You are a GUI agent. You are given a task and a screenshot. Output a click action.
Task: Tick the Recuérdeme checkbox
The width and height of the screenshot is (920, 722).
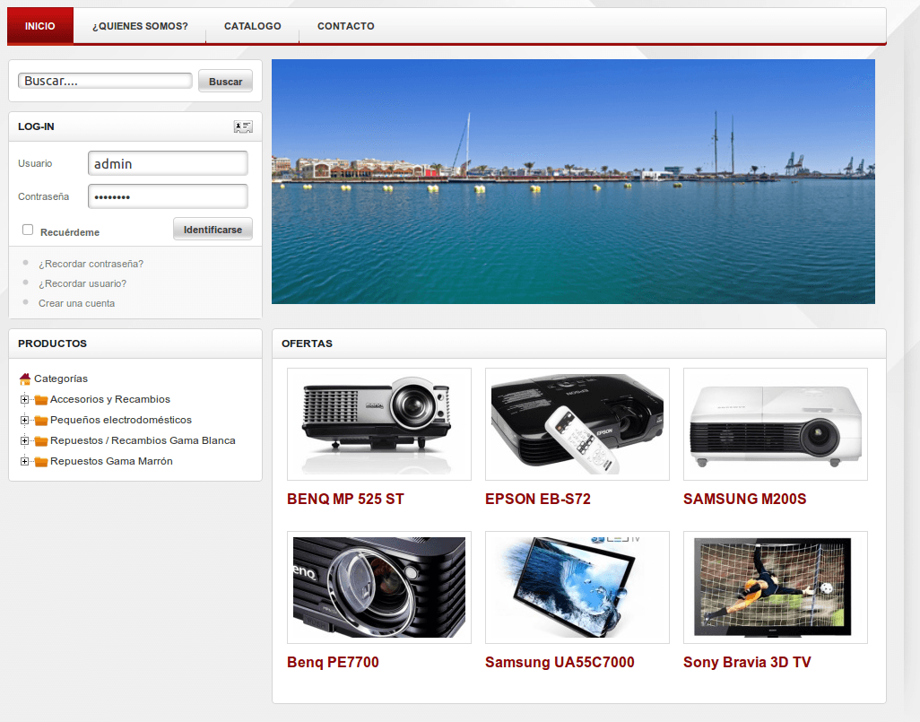[28, 230]
